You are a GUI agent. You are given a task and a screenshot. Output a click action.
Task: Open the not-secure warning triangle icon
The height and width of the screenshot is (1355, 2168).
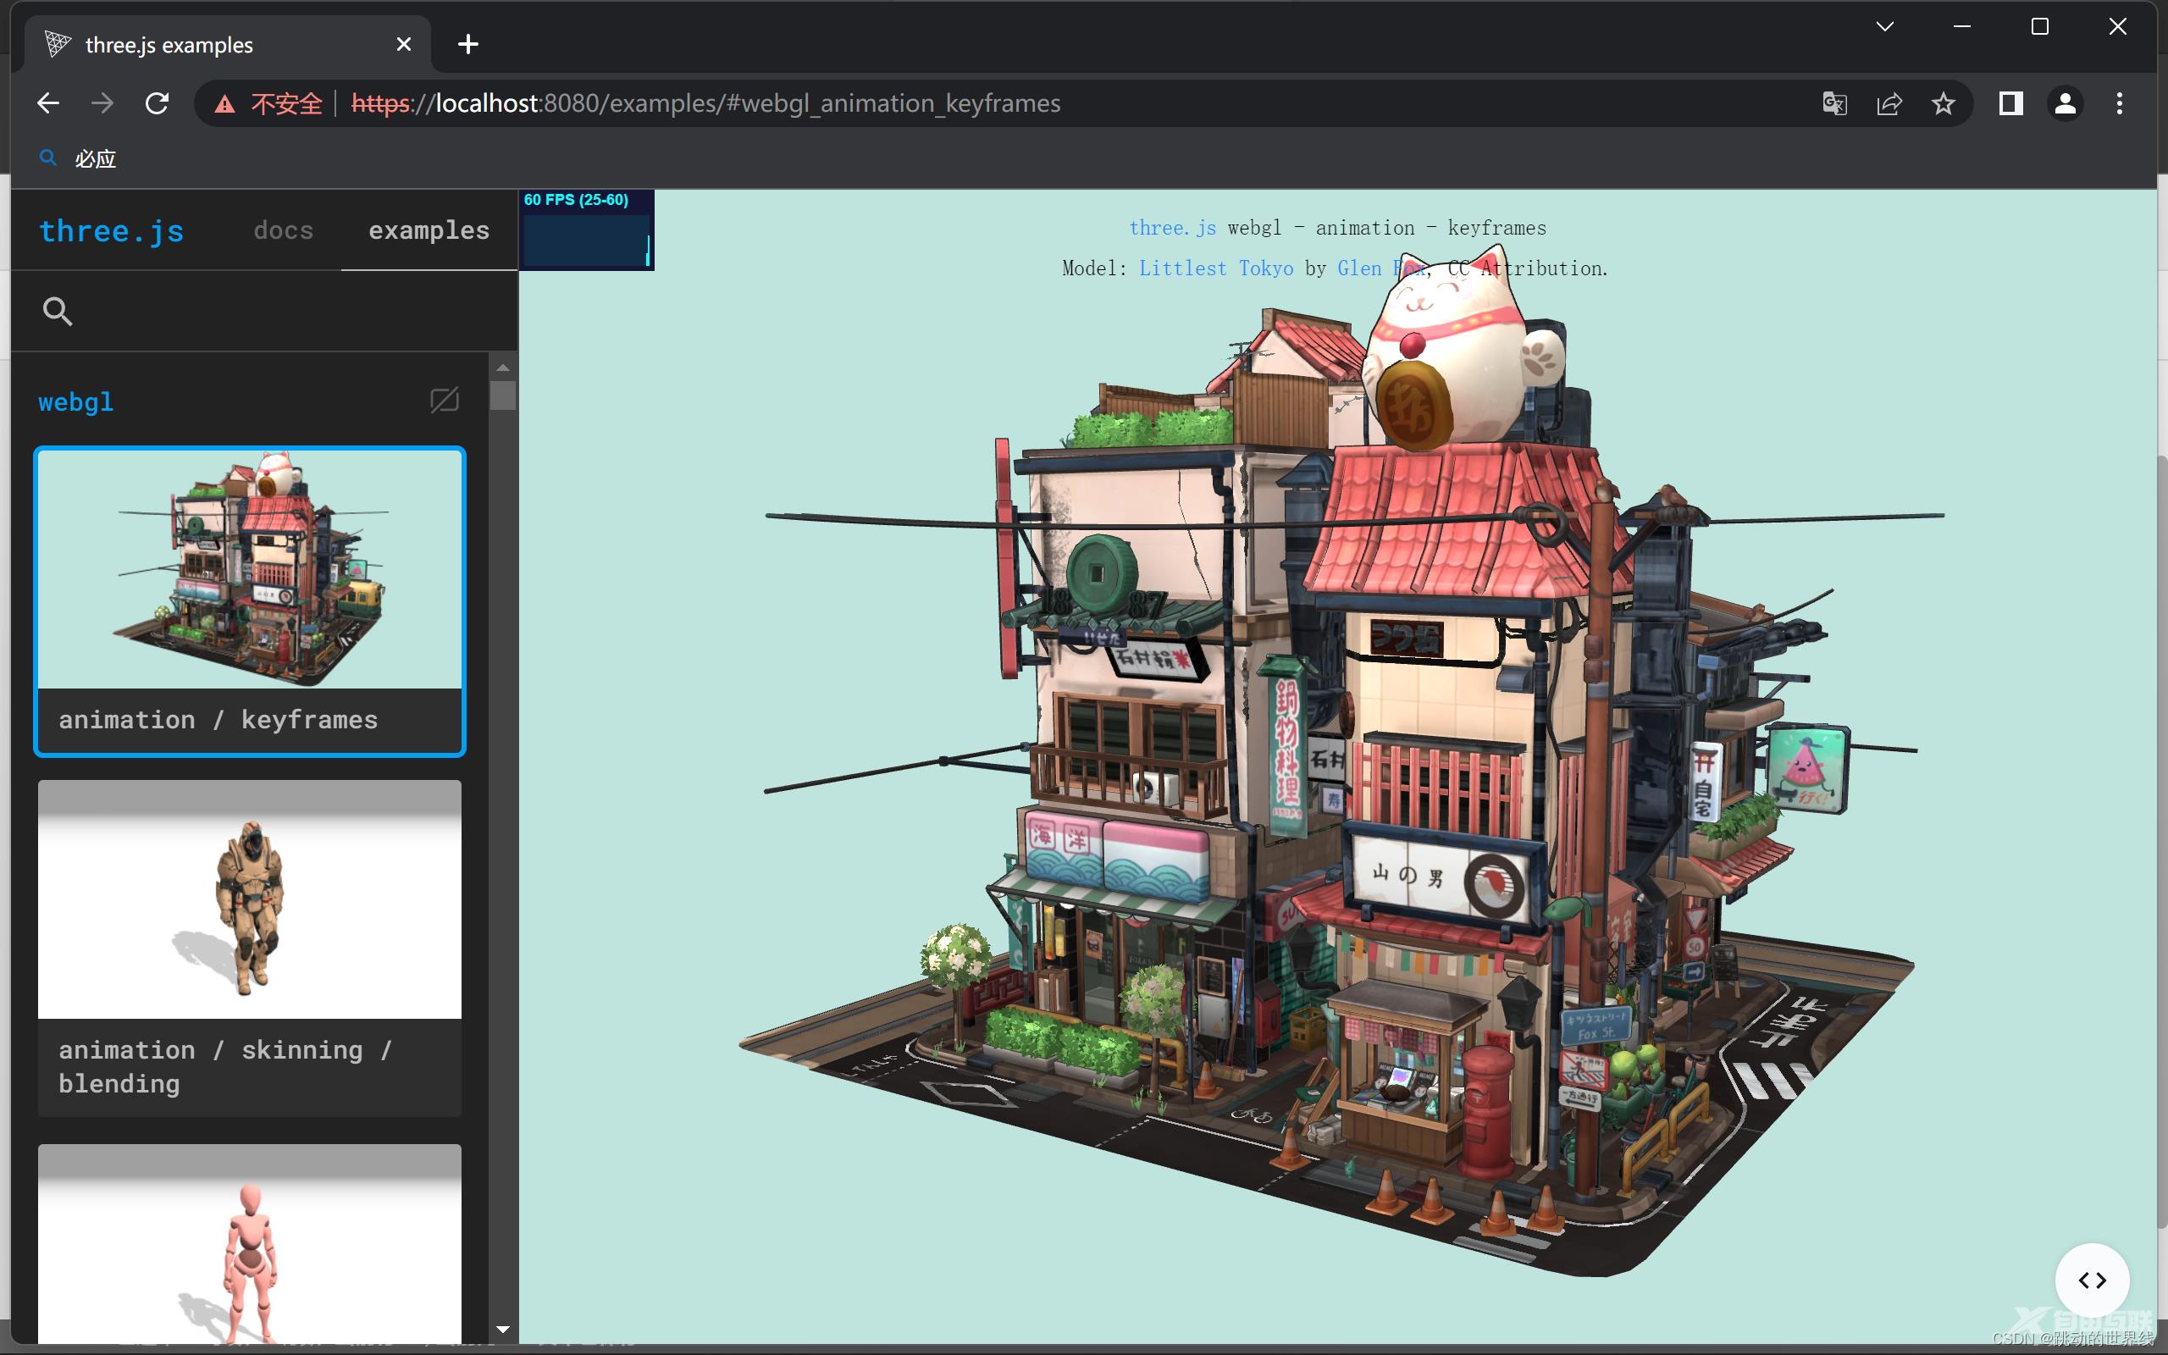pyautogui.click(x=224, y=104)
